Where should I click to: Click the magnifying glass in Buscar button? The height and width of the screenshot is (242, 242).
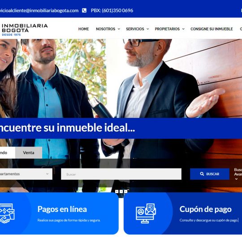(x=202, y=174)
